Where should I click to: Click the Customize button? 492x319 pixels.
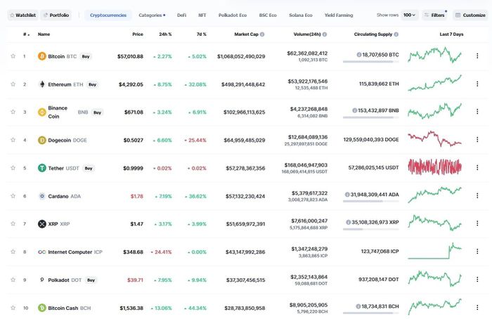pos(470,15)
